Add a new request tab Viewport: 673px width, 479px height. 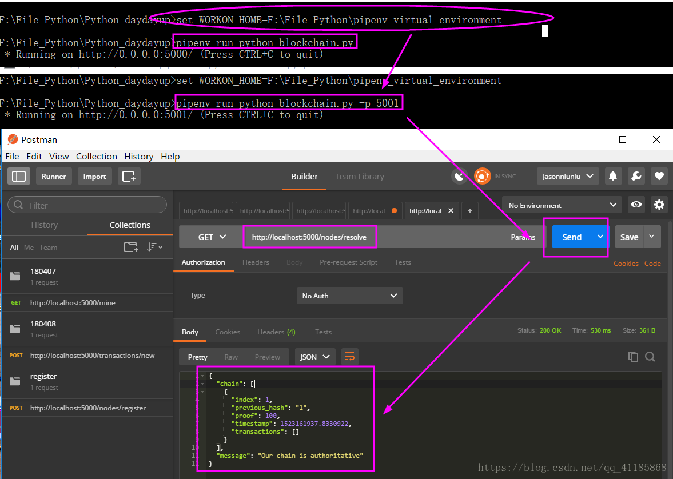pos(469,211)
